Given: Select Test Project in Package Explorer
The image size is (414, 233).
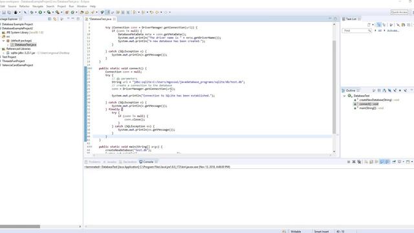Looking at the screenshot, I should pos(9,57).
